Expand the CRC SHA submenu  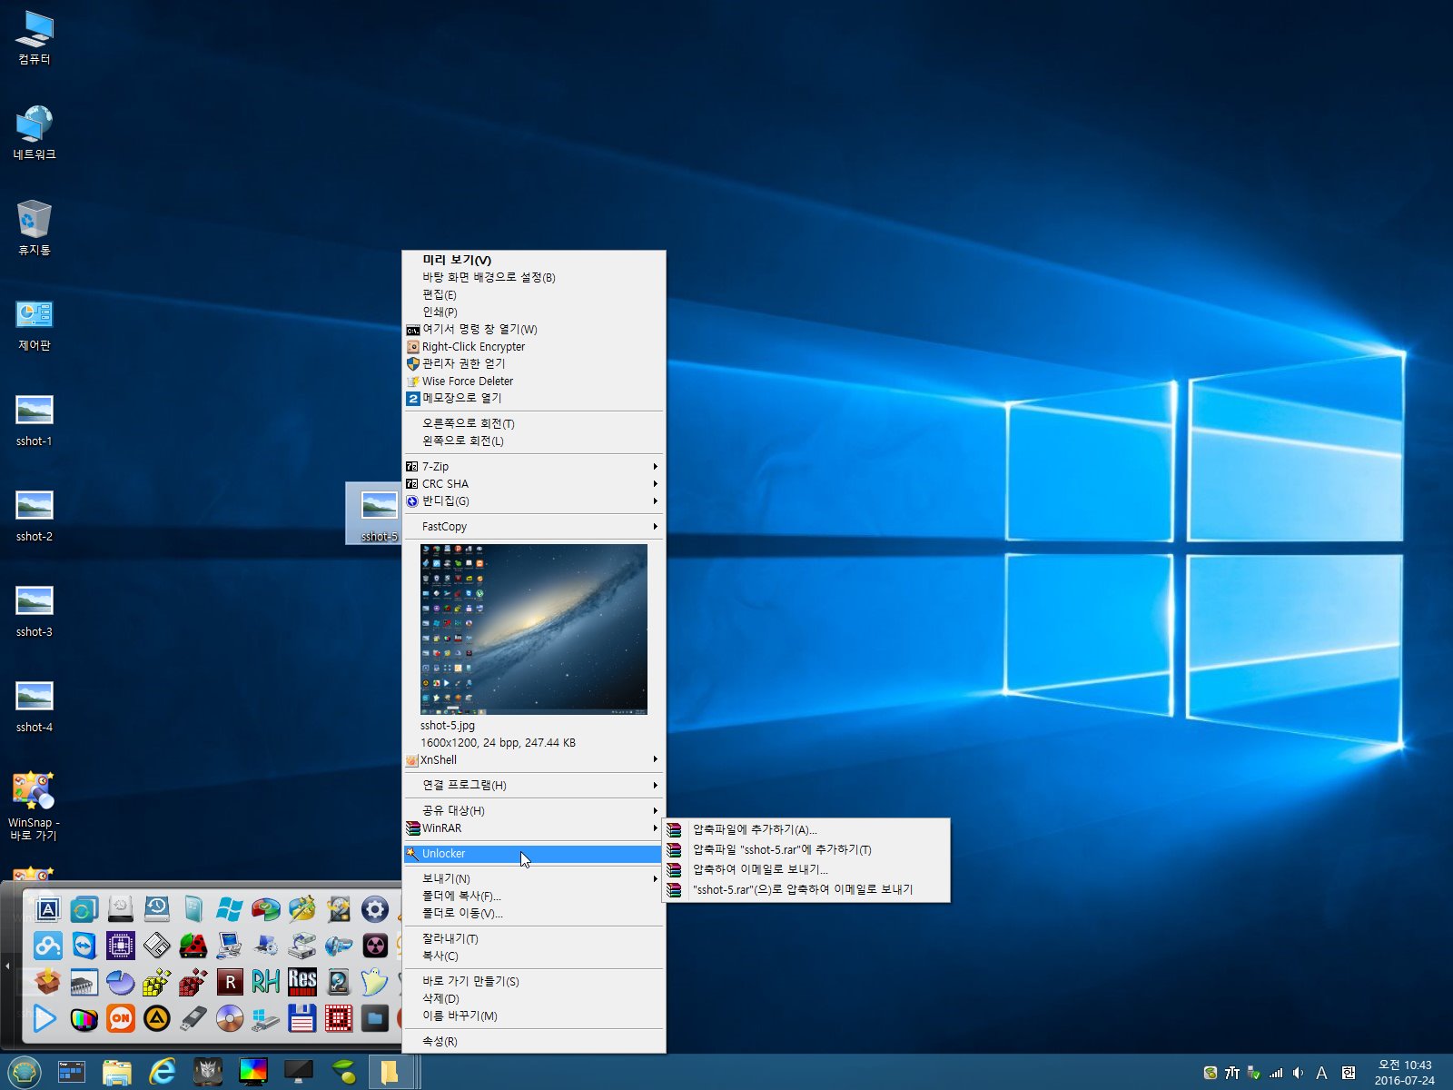point(533,483)
